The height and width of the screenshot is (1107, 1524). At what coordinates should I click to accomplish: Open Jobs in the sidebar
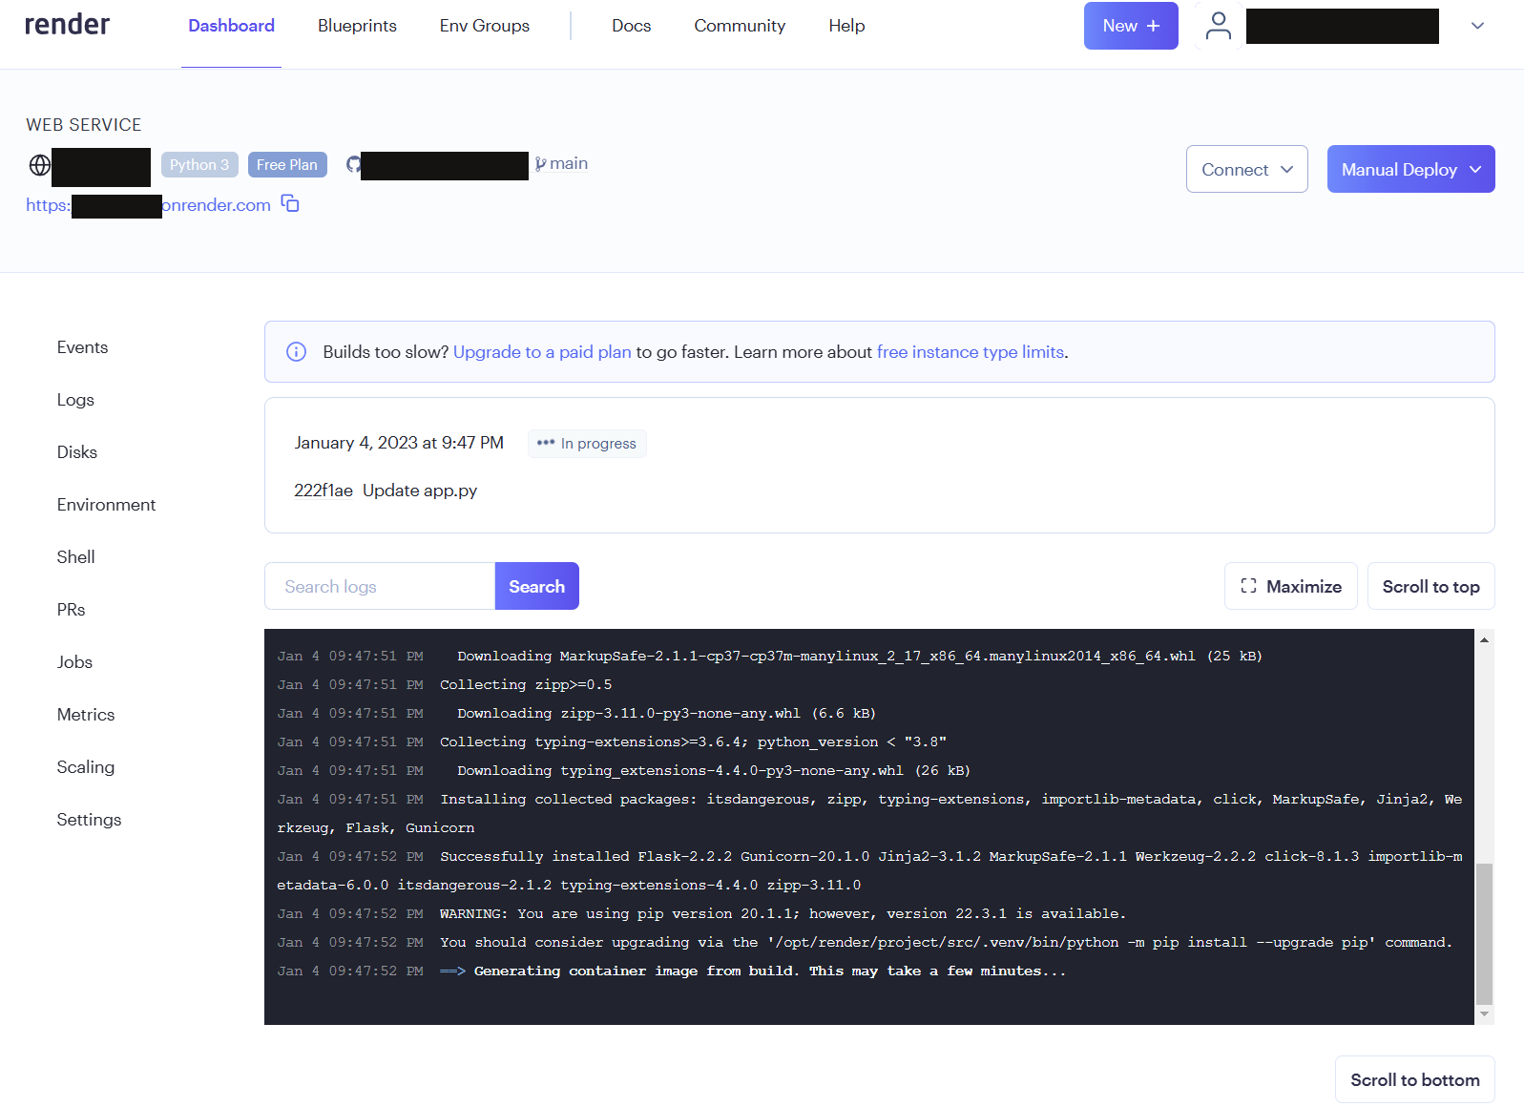tap(74, 662)
